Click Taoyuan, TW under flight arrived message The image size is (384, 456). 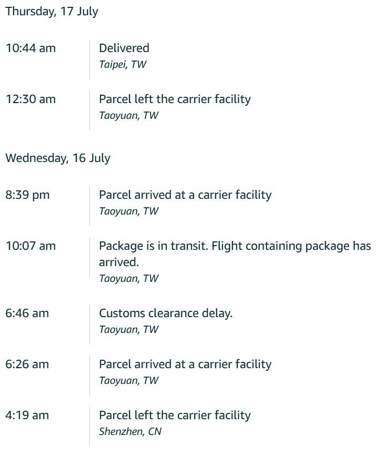point(128,279)
